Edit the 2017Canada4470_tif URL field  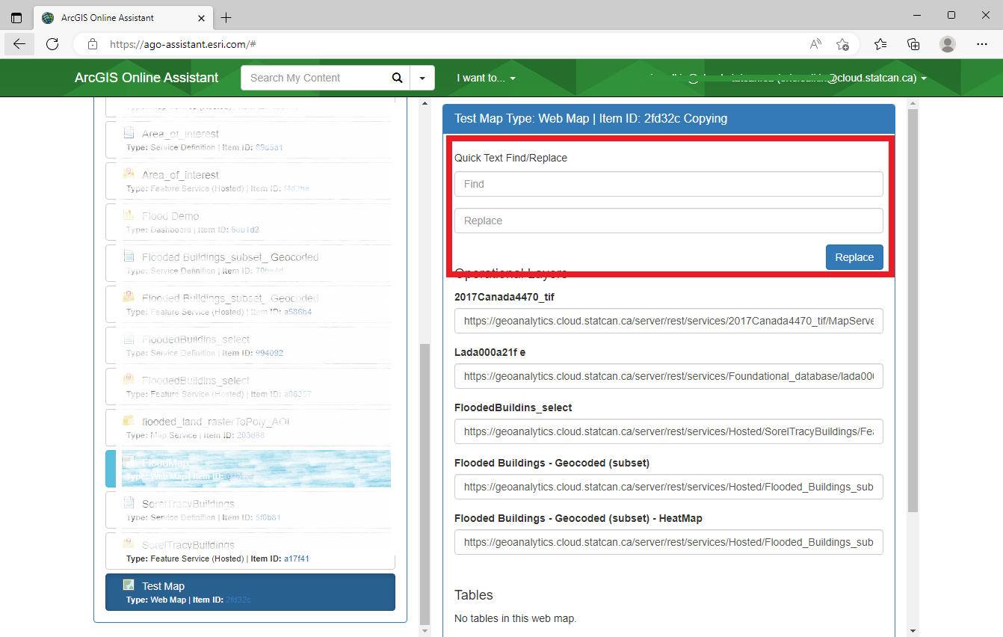pos(669,321)
